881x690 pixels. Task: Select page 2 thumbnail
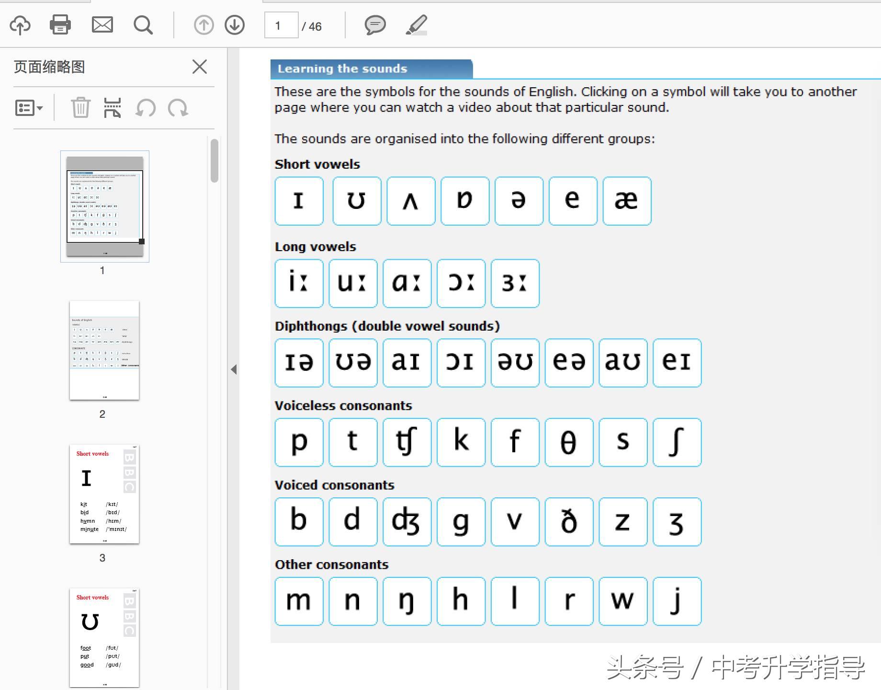[x=104, y=350]
